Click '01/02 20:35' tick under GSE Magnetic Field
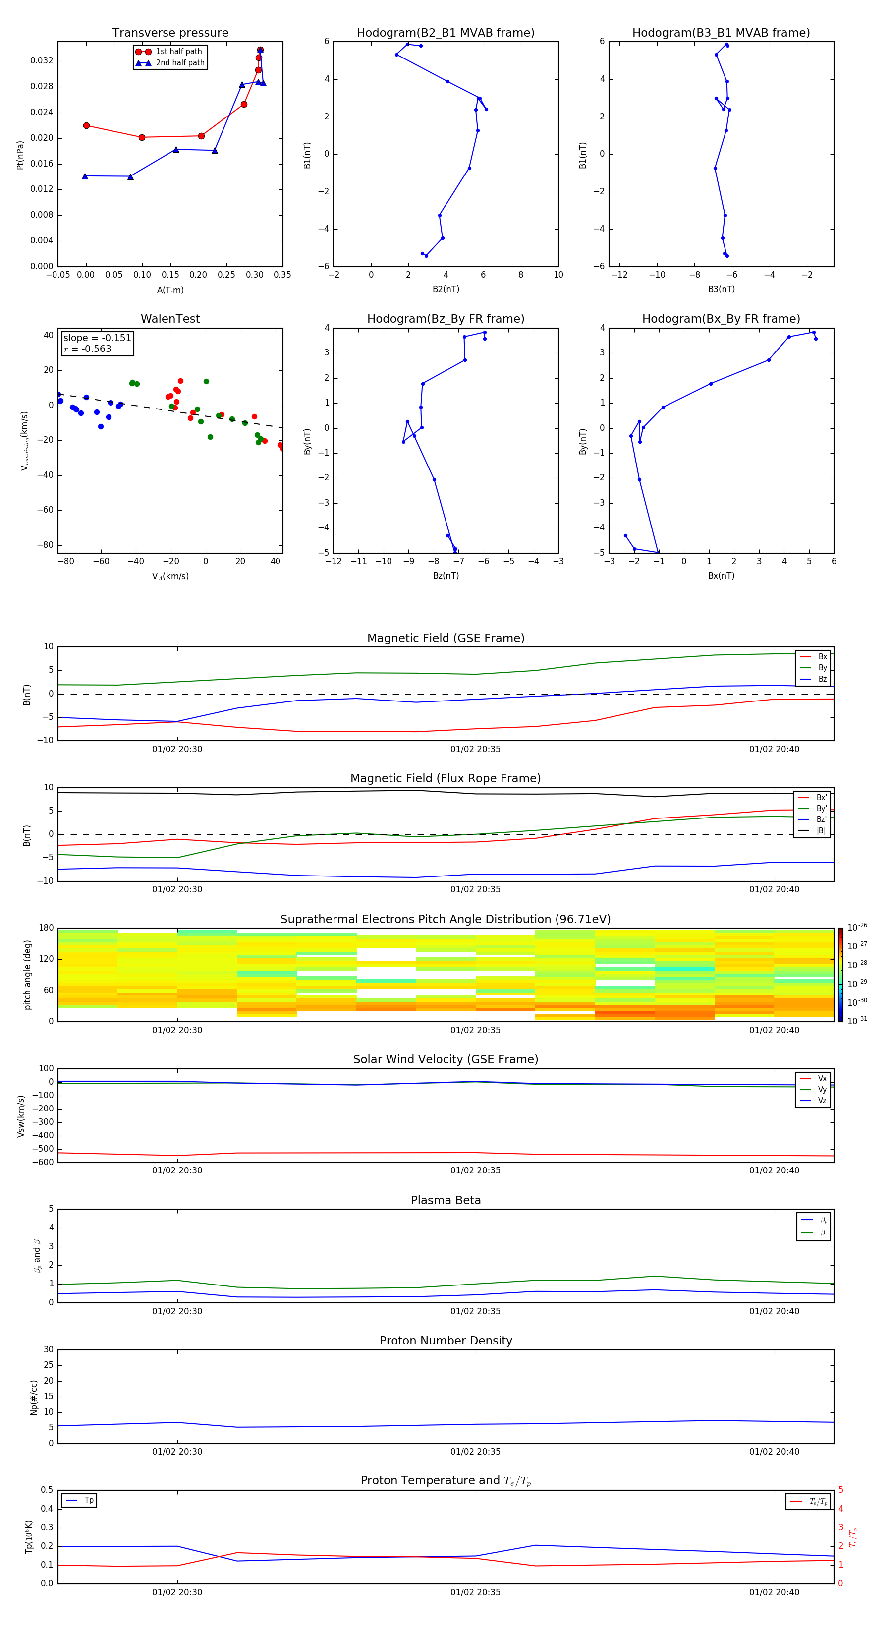 [x=476, y=750]
